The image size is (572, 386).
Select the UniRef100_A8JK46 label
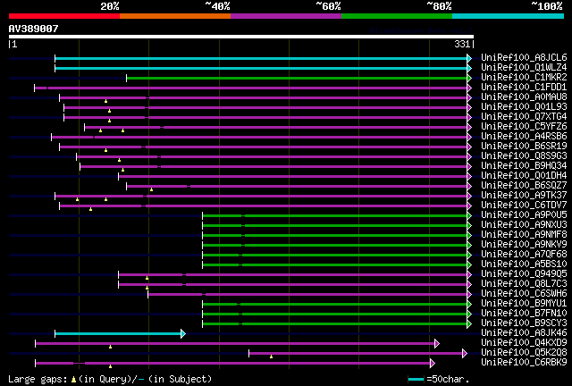pos(524,333)
